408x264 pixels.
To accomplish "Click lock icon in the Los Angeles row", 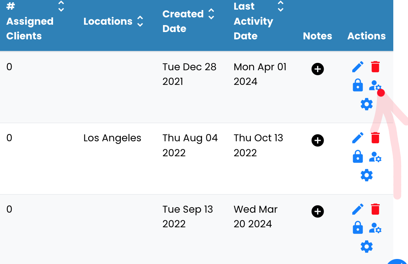I will pos(358,157).
